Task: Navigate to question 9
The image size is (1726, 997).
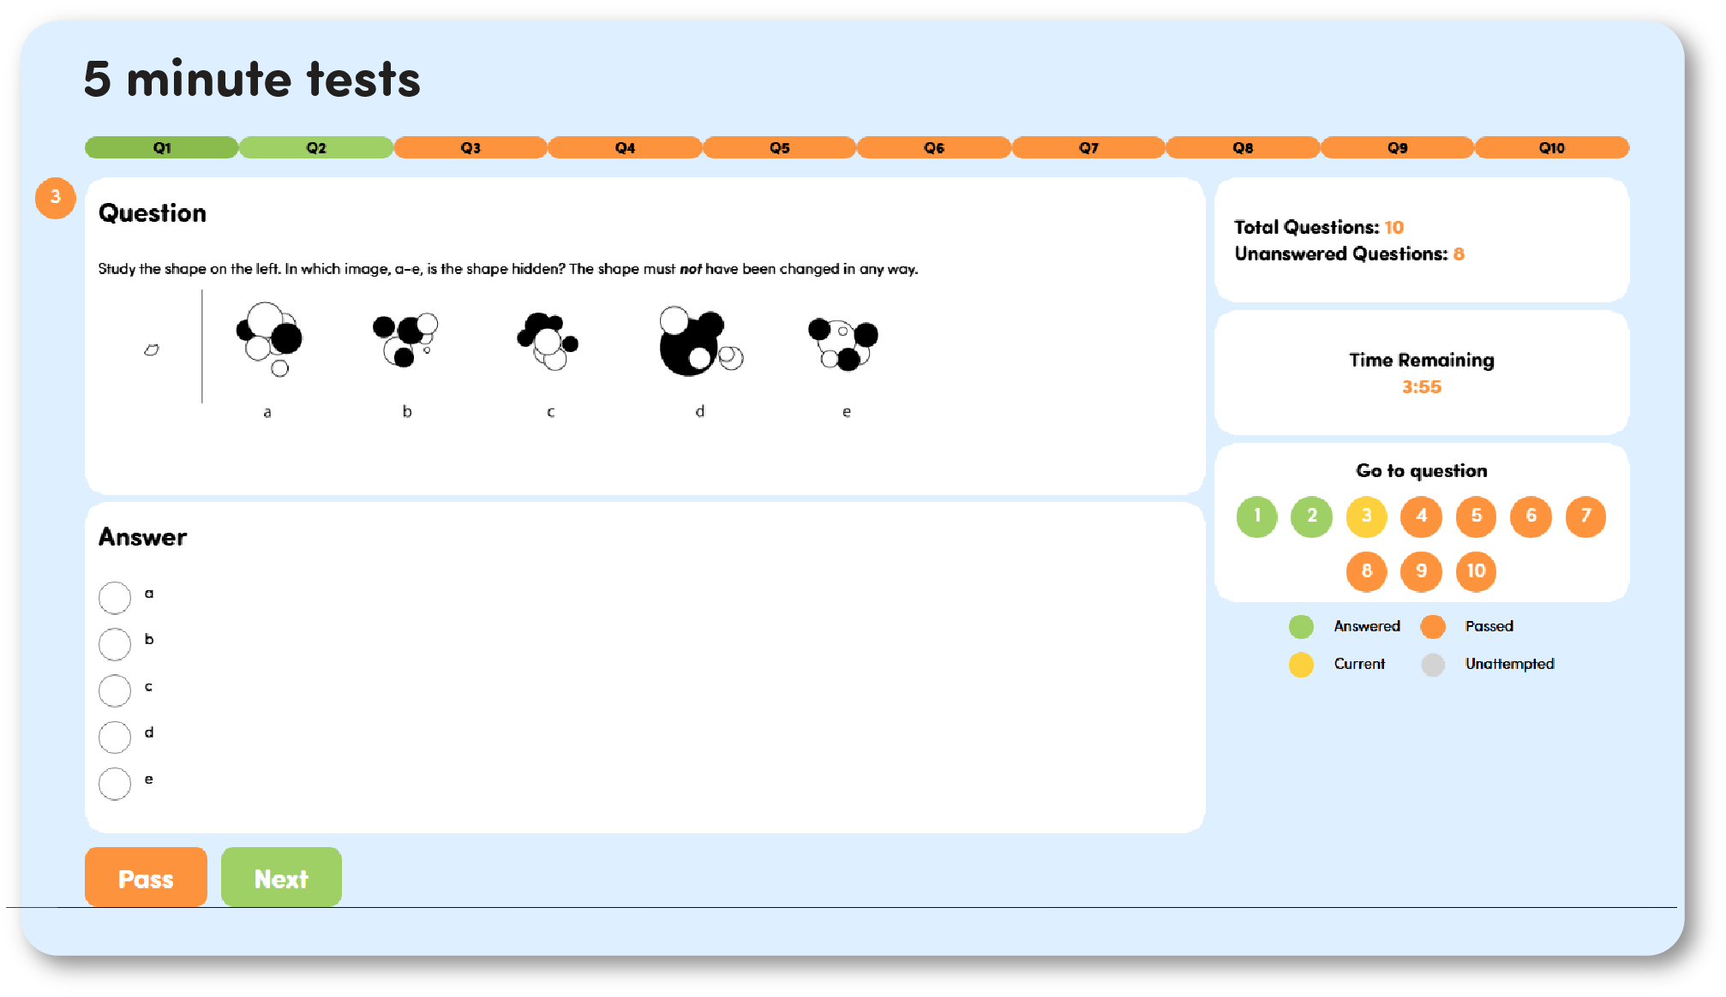Action: click(x=1422, y=570)
